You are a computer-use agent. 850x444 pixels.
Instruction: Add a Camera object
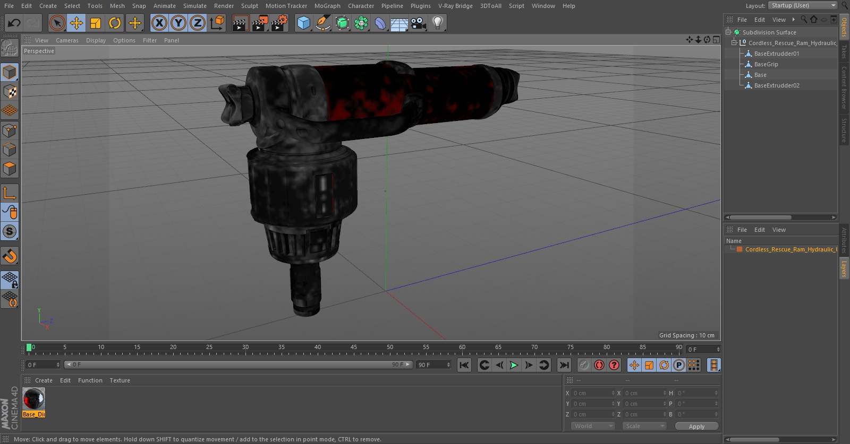pyautogui.click(x=419, y=23)
